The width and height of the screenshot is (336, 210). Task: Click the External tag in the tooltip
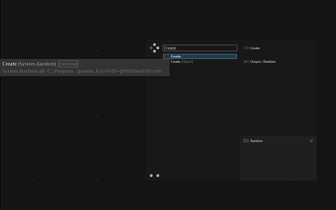coord(68,64)
